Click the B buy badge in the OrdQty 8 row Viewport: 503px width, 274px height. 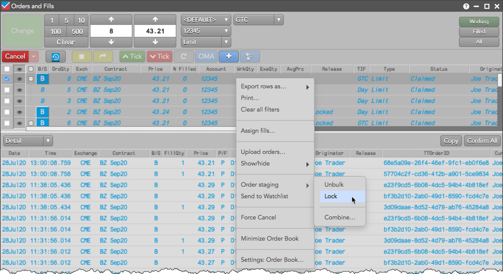(42, 79)
